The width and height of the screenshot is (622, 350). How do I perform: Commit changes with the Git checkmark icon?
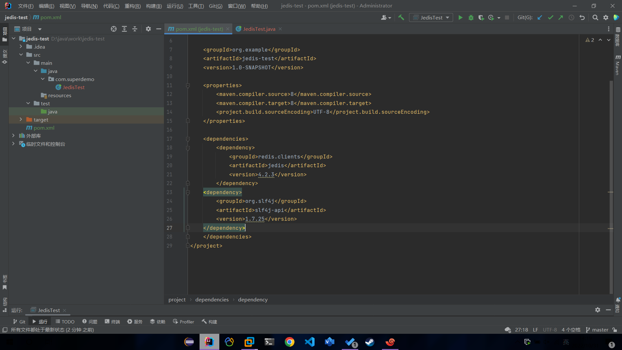550,17
